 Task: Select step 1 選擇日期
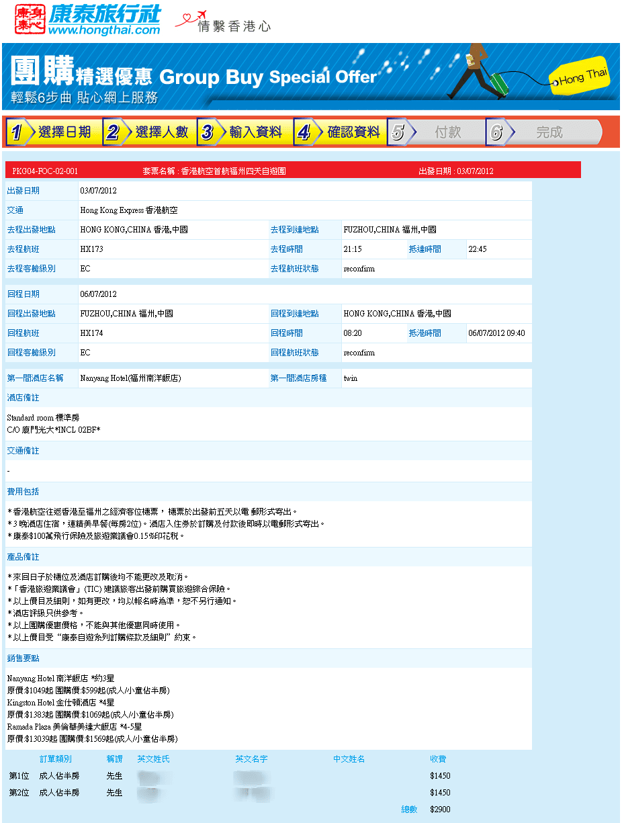pos(64,132)
